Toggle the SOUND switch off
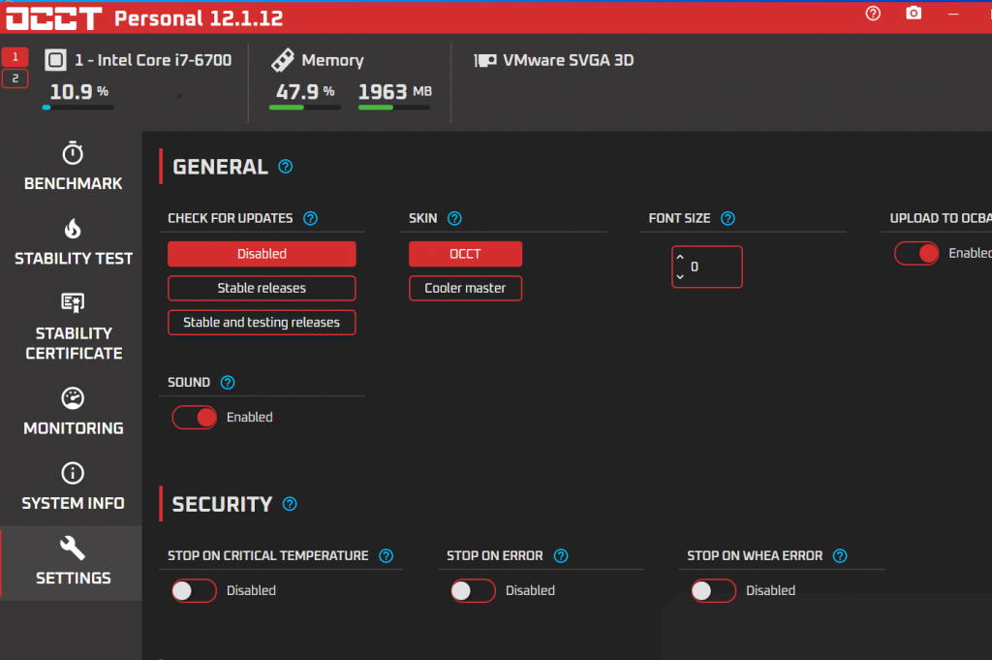Image resolution: width=992 pixels, height=660 pixels. pyautogui.click(x=194, y=417)
